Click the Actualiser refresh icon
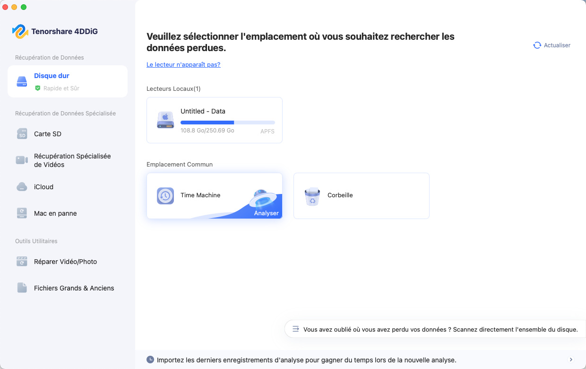Screen dimensions: 586x369 (537, 45)
